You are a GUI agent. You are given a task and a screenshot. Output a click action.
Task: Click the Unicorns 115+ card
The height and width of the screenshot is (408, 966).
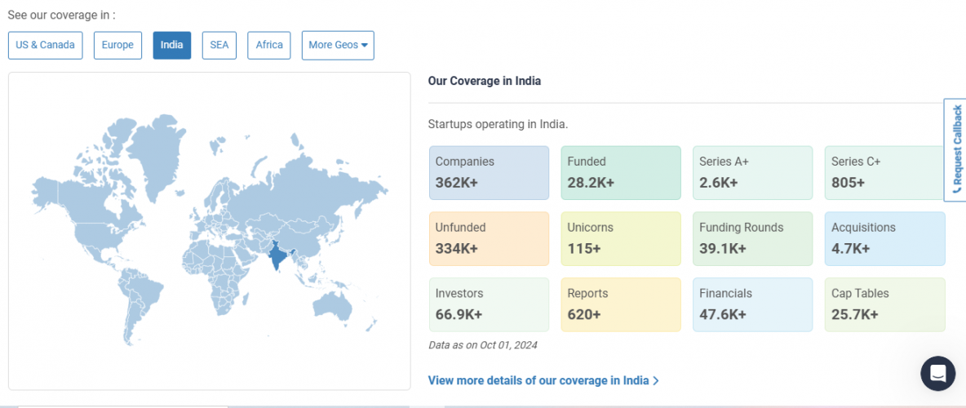point(620,238)
